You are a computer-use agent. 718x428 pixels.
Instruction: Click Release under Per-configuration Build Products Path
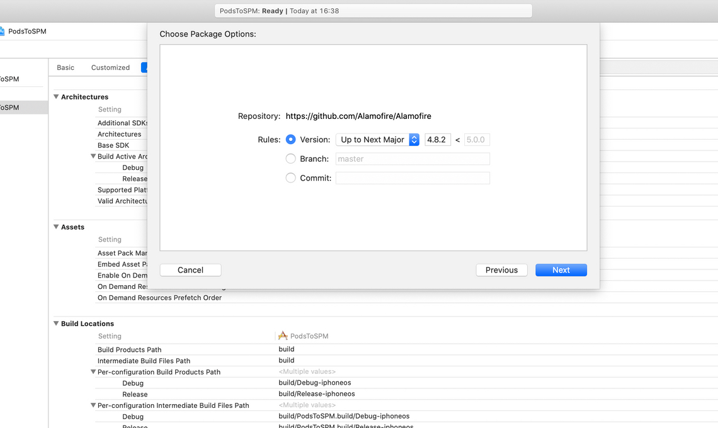pos(135,394)
